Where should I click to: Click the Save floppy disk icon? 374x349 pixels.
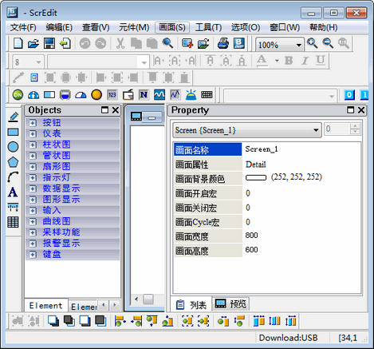pos(49,43)
